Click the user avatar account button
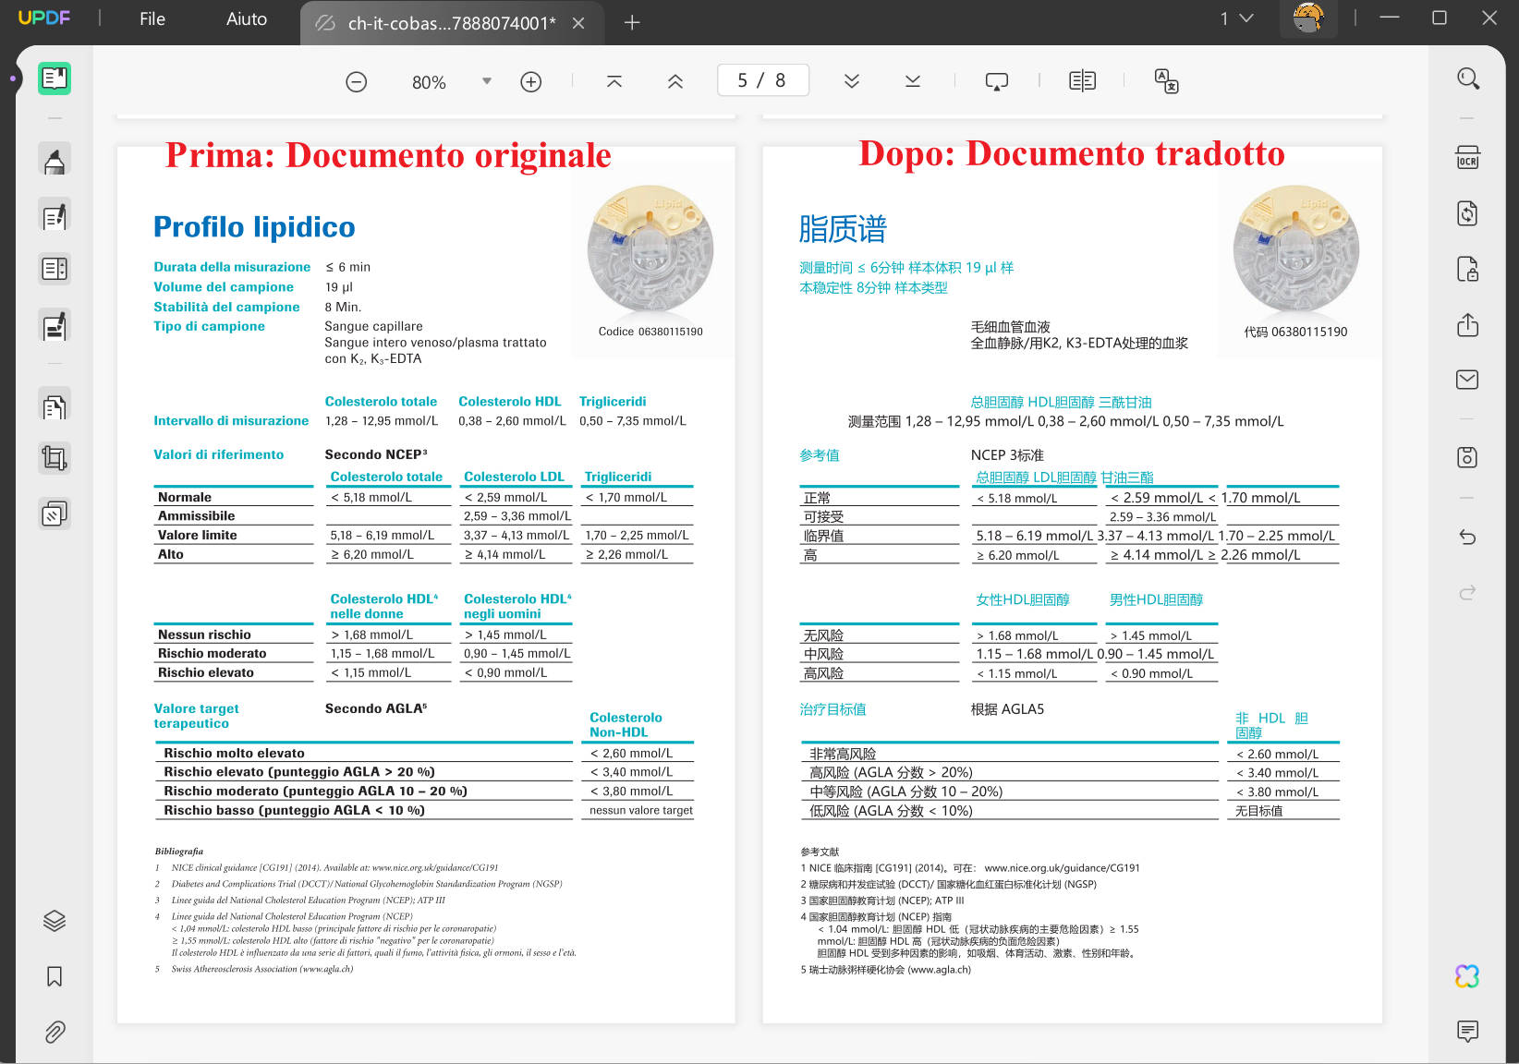Viewport: 1519px width, 1064px height. (1308, 18)
